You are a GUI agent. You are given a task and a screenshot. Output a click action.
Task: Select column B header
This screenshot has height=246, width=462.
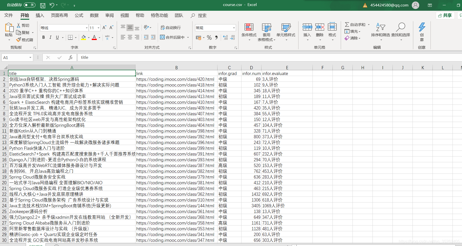point(176,67)
